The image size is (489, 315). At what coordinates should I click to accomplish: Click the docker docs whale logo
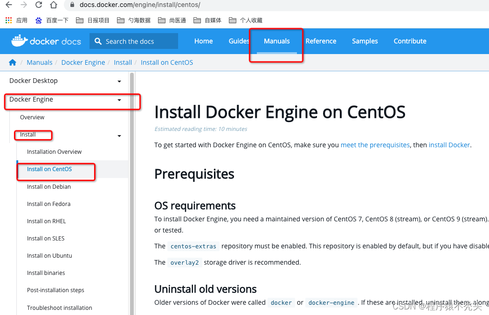(x=46, y=41)
